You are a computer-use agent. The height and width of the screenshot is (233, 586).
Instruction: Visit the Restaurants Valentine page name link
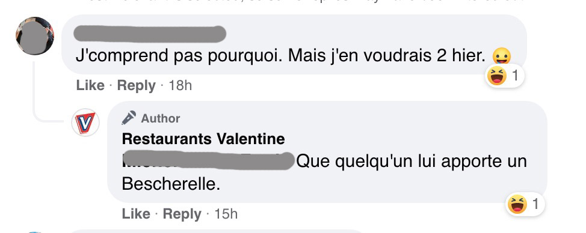click(203, 139)
